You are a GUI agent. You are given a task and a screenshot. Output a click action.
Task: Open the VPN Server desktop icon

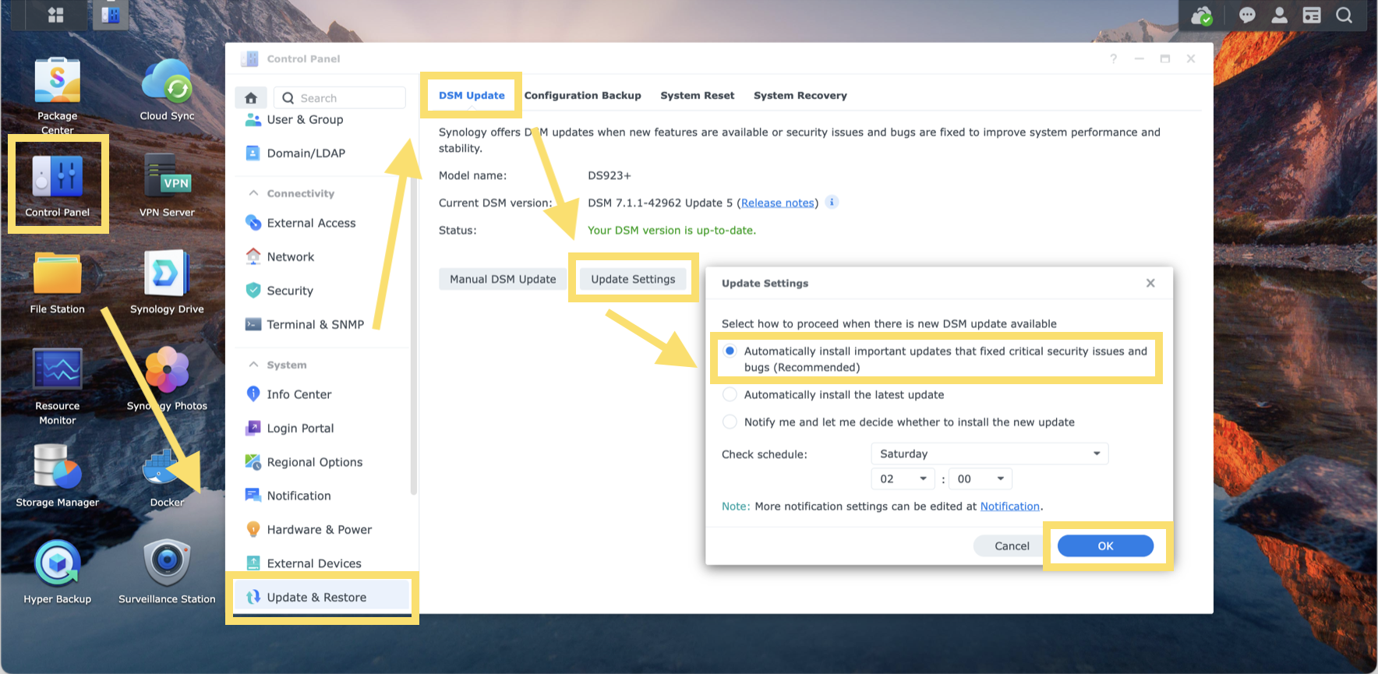pyautogui.click(x=167, y=175)
